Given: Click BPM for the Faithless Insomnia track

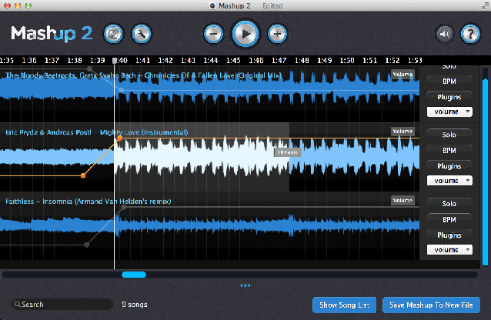Looking at the screenshot, I should 449,219.
